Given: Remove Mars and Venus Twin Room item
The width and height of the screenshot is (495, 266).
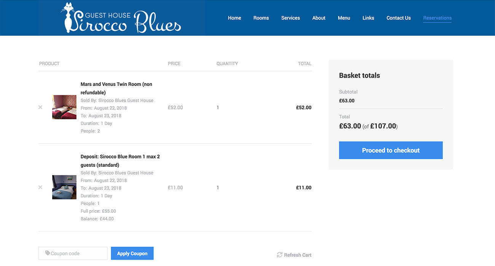Looking at the screenshot, I should (40, 108).
